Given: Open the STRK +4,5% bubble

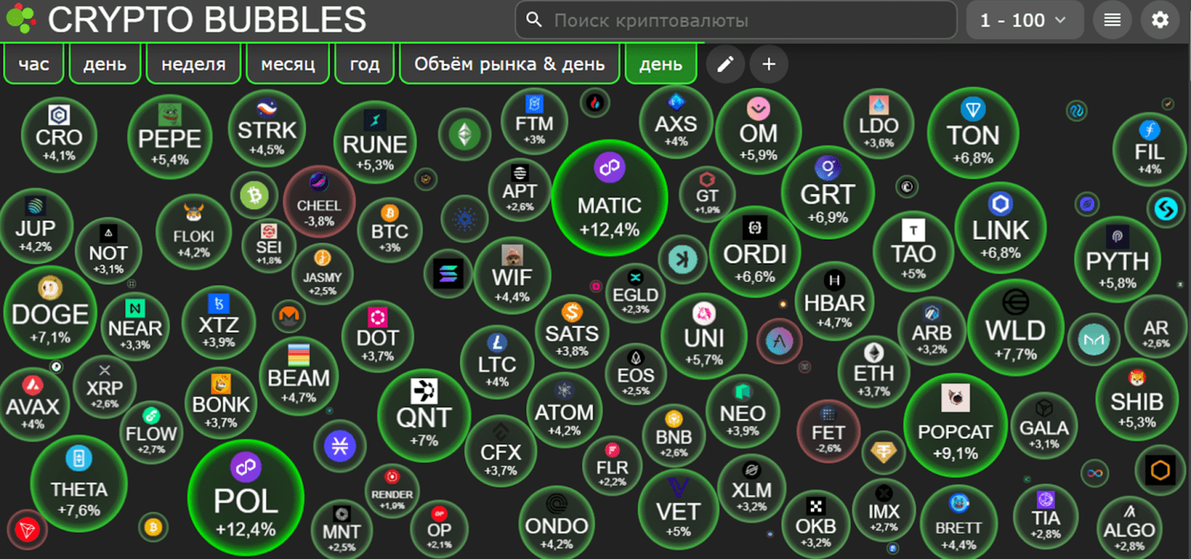Looking at the screenshot, I should [266, 128].
